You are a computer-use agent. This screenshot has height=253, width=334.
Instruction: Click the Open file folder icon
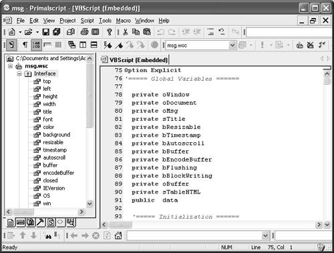[x=29, y=32]
